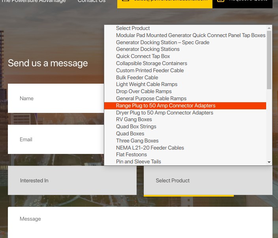Screen dimensions: 278x238
Task: Click the Email input field
Action: pos(56,139)
